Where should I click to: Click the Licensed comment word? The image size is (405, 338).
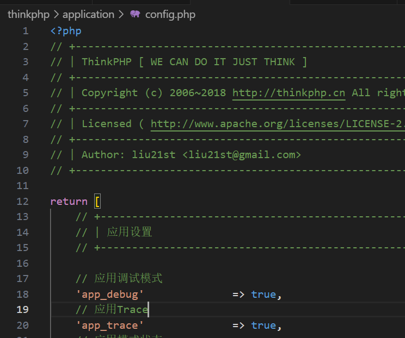tap(107, 124)
